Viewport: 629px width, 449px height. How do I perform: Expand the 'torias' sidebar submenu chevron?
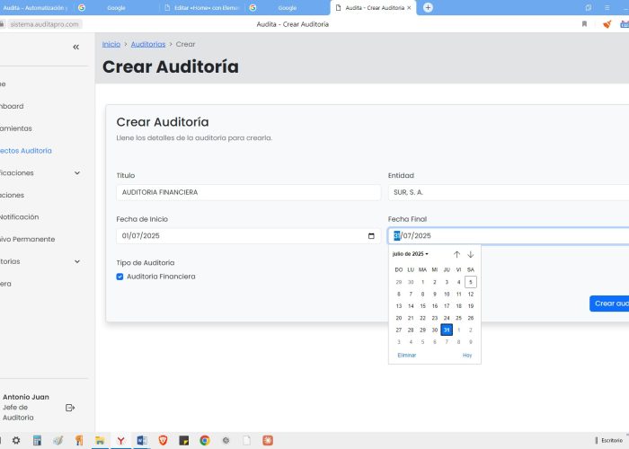tap(77, 262)
